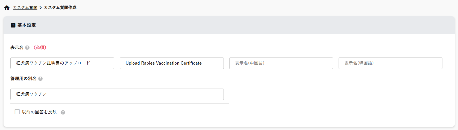Click the 管理用の別名 field label
The height and width of the screenshot is (130, 458).
pyautogui.click(x=24, y=79)
